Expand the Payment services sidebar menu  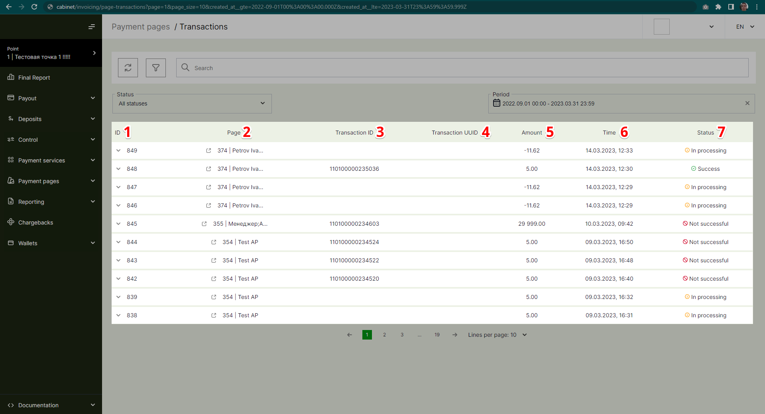tap(51, 160)
